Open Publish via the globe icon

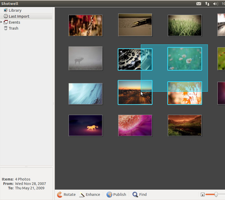[109, 194]
